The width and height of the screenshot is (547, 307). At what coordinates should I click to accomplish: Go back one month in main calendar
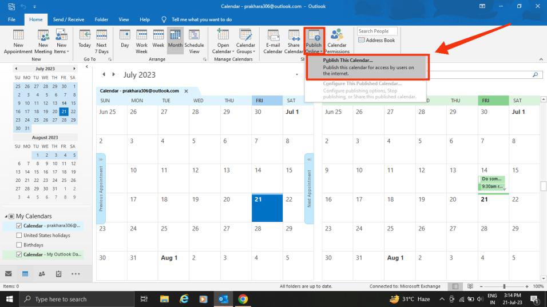click(x=104, y=74)
